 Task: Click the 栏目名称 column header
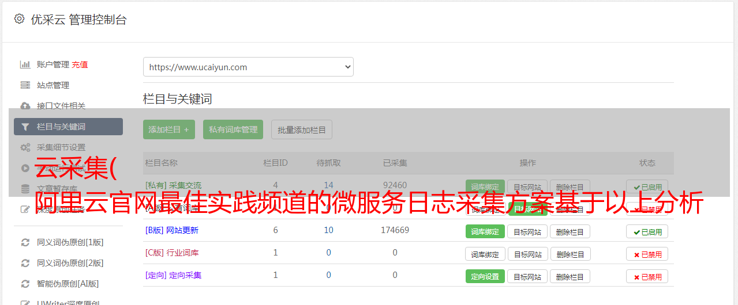click(x=162, y=163)
